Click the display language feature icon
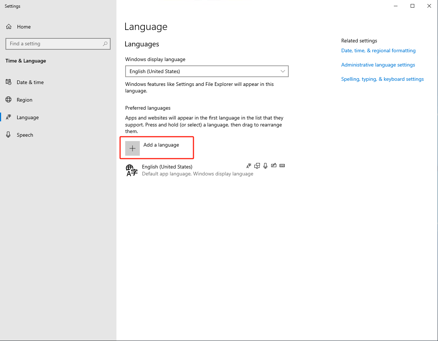Viewport: 438px width, 341px height. coord(249,166)
